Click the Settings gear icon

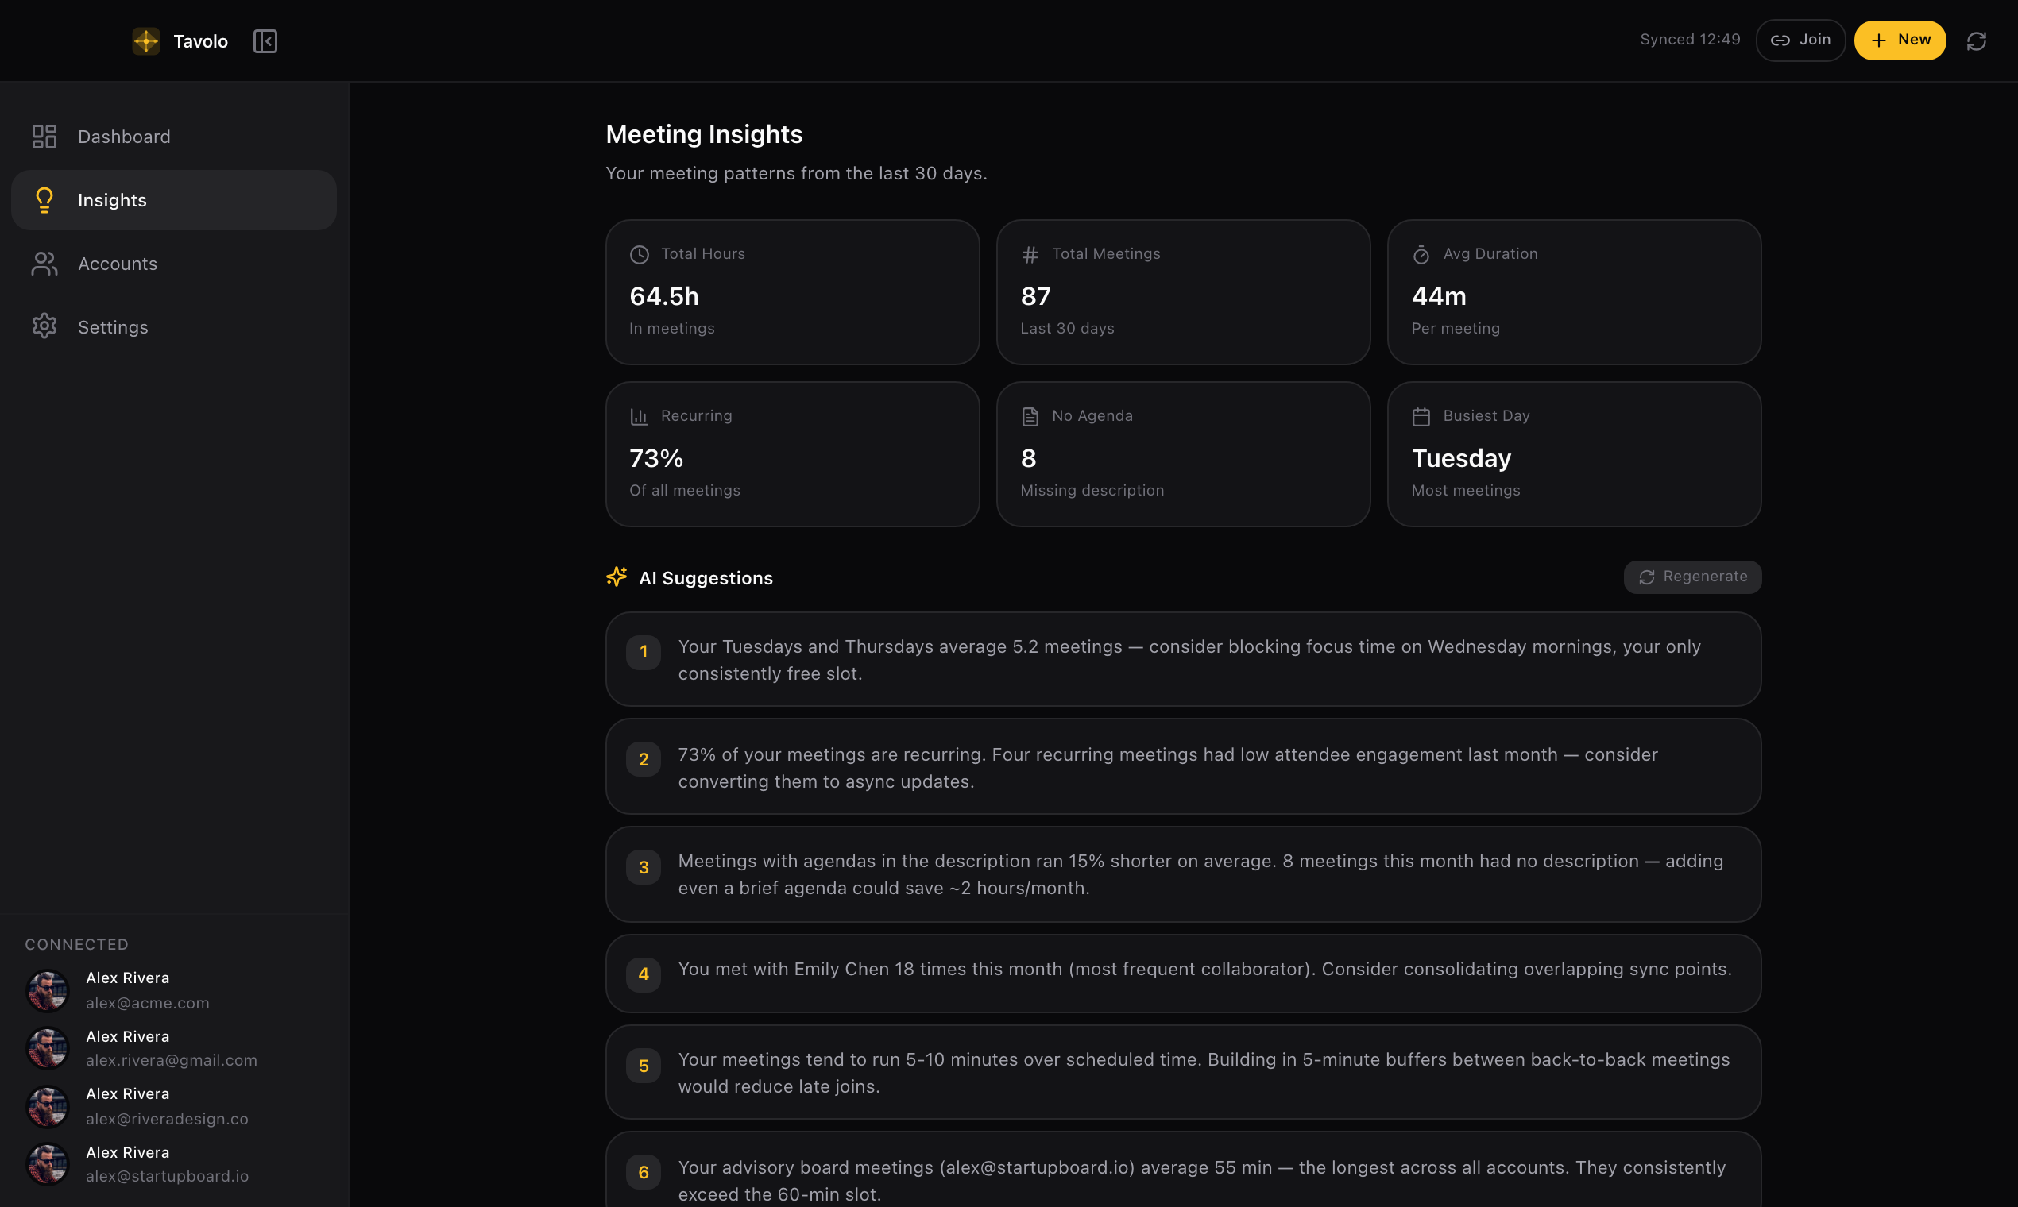coord(43,326)
